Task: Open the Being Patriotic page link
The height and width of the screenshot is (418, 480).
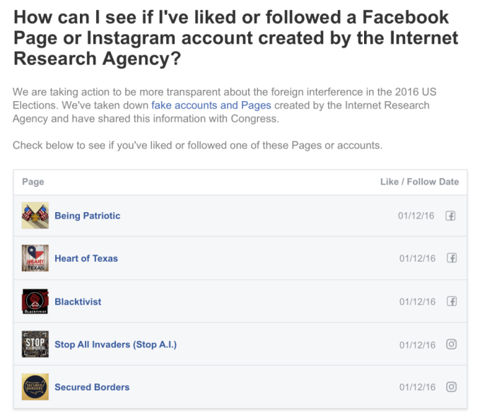Action: (88, 216)
